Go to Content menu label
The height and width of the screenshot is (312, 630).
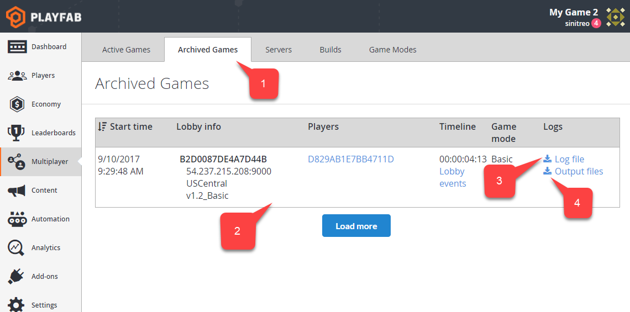(x=44, y=191)
